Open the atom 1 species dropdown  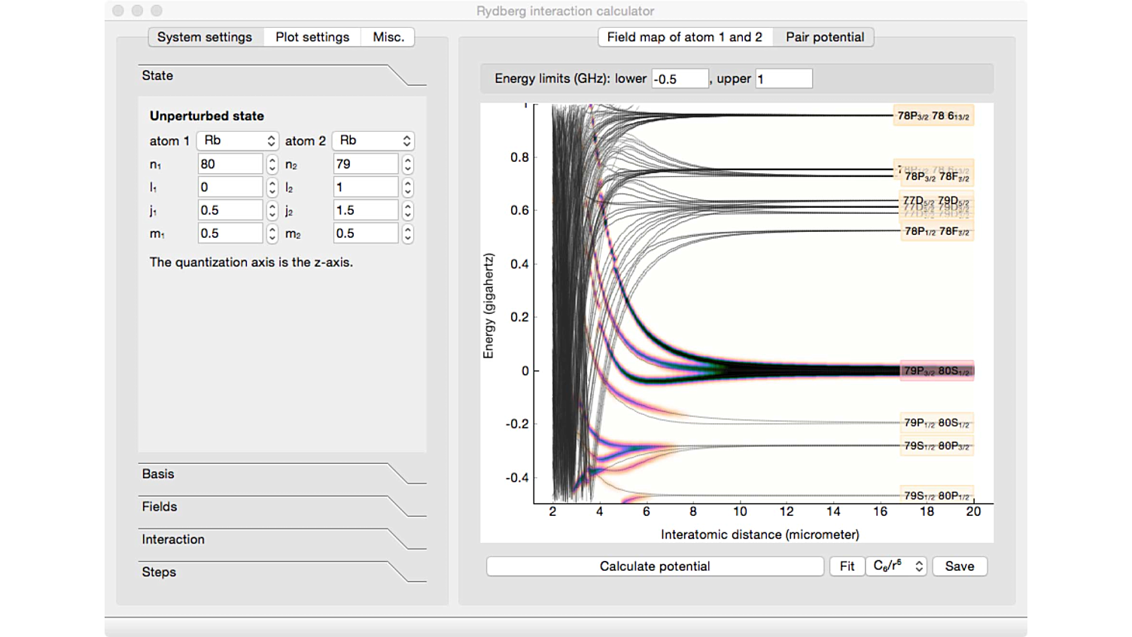237,140
